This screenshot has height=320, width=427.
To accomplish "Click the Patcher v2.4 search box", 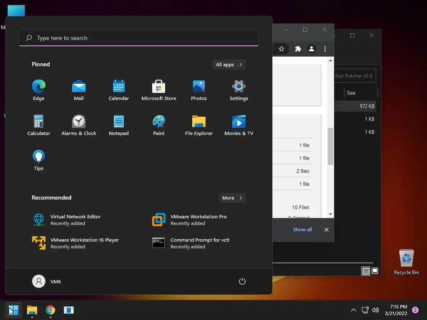I will (355, 76).
